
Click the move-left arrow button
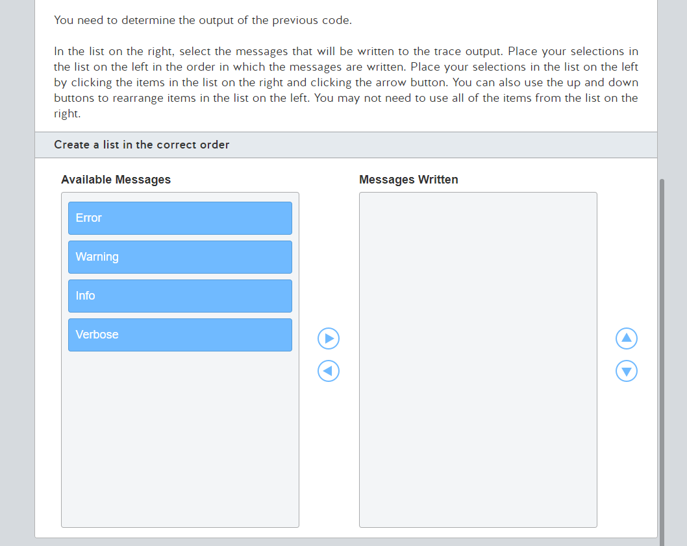(329, 371)
